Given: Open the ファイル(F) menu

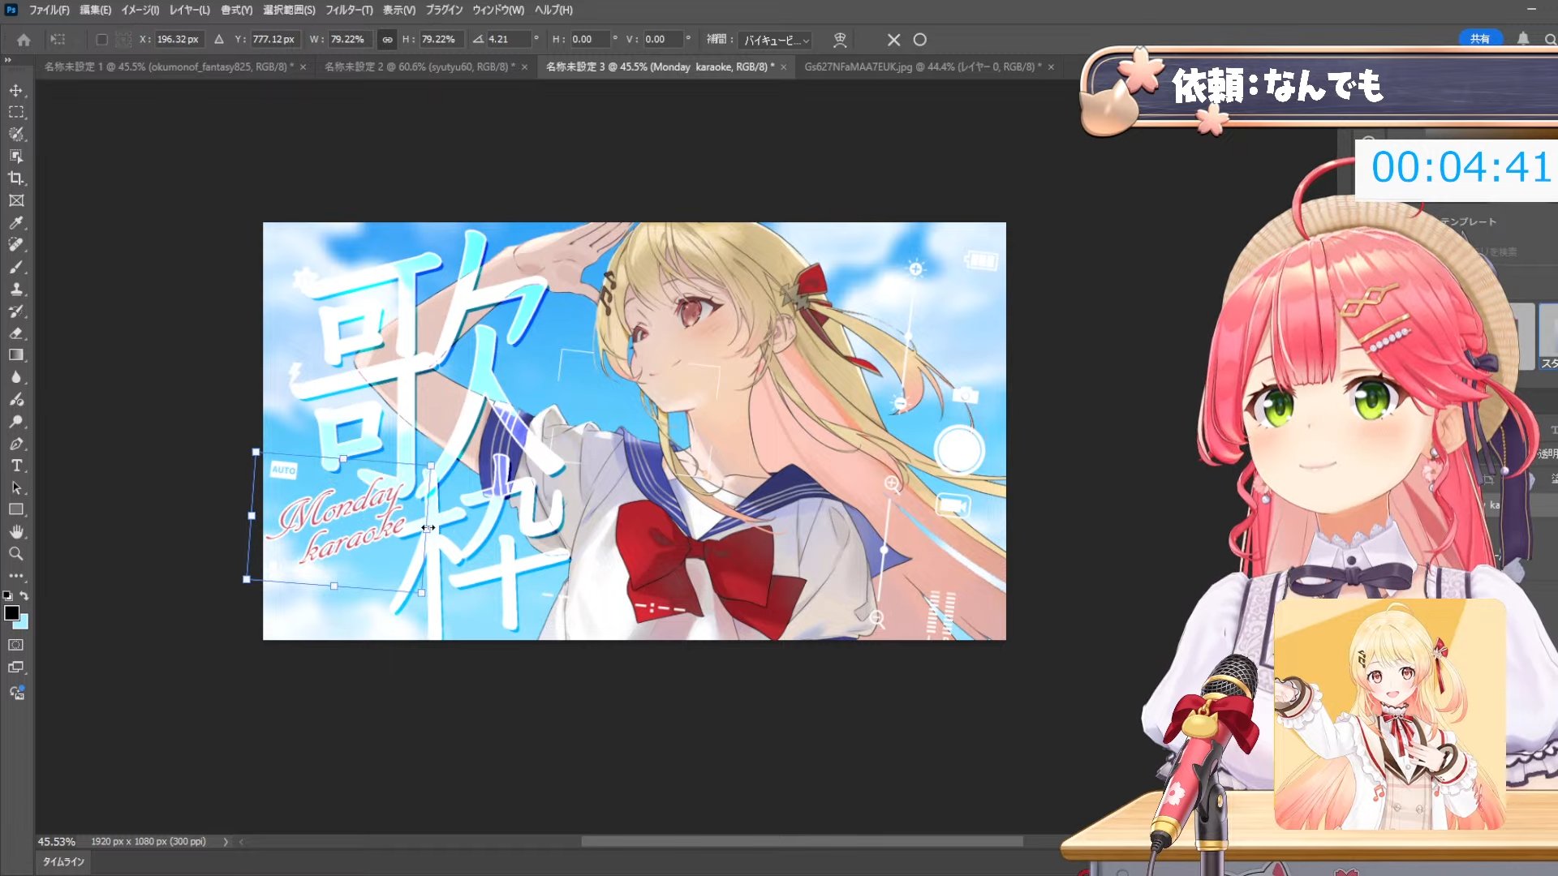Looking at the screenshot, I should [49, 10].
